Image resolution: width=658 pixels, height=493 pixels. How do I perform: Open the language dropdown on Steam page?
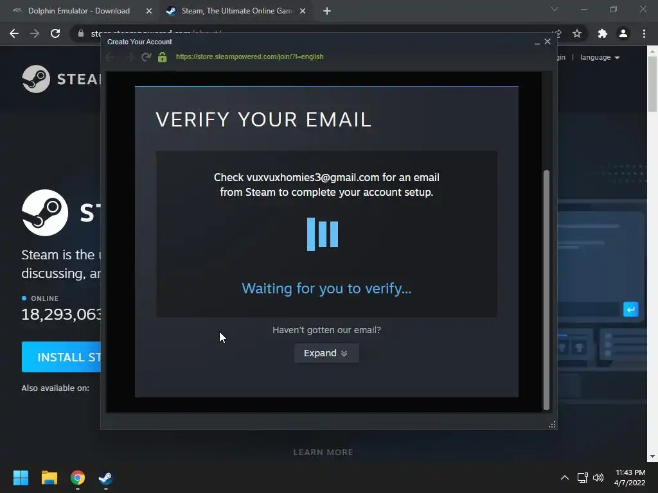tap(600, 57)
